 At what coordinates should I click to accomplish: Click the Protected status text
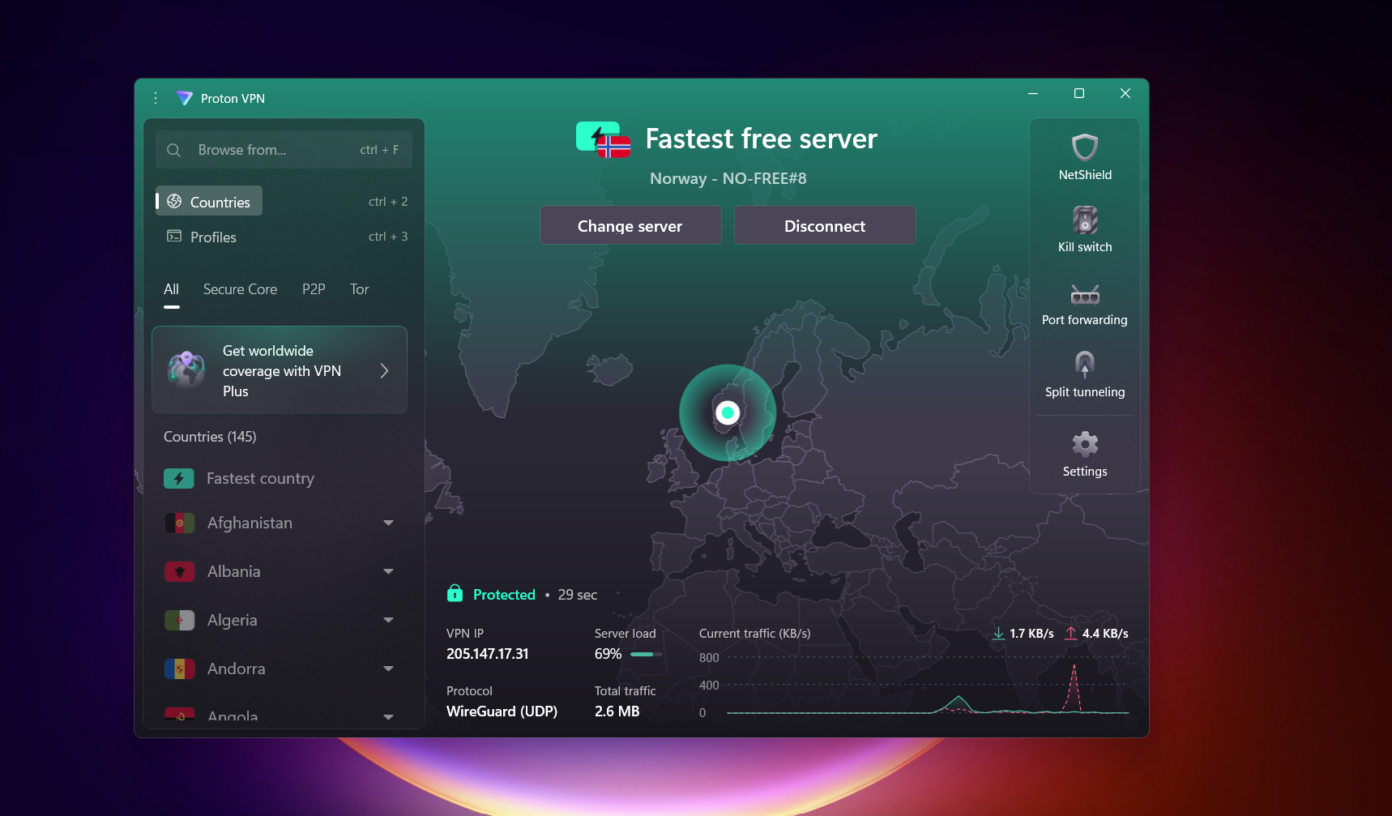click(504, 595)
